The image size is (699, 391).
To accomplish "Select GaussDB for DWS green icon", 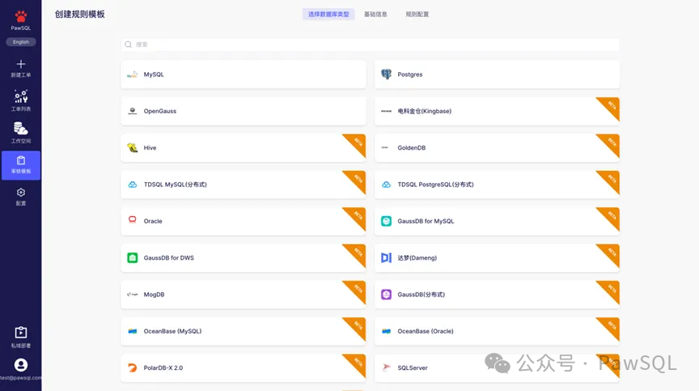I will coord(133,257).
